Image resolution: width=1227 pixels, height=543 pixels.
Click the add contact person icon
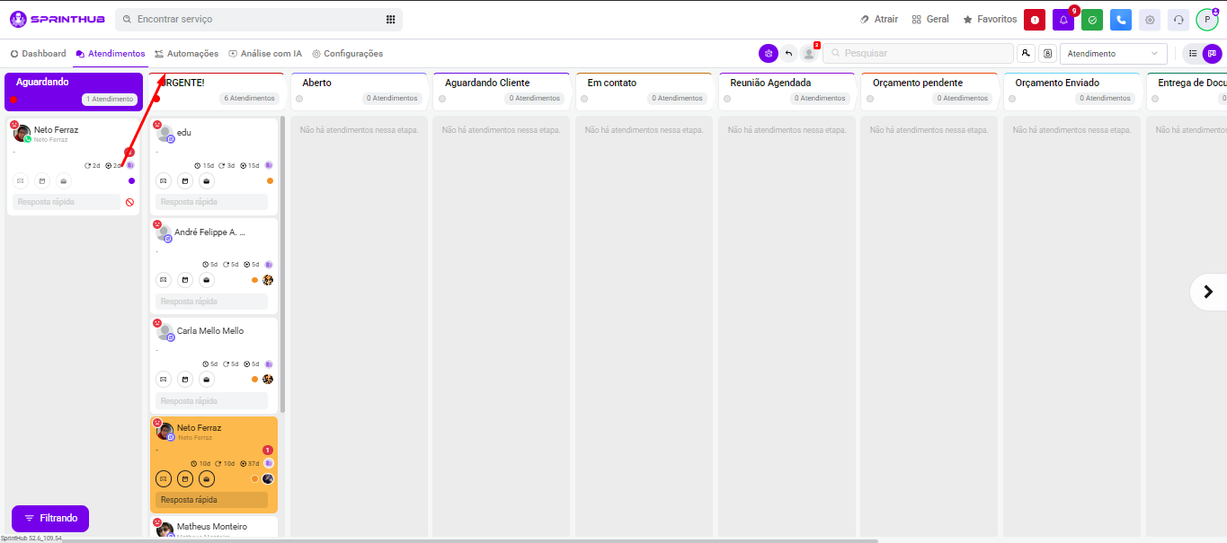point(1026,54)
